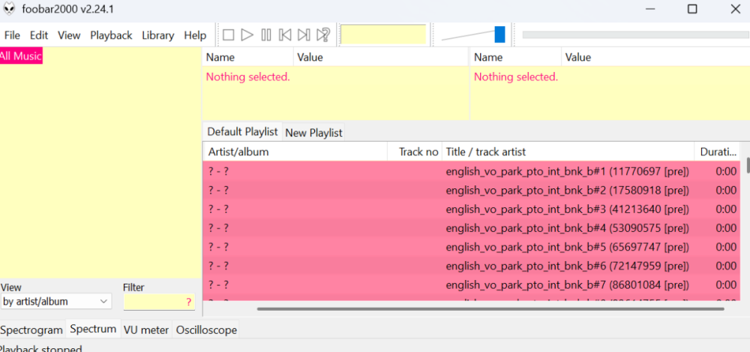Click the random playback icon
The width and height of the screenshot is (750, 352).
coord(323,35)
